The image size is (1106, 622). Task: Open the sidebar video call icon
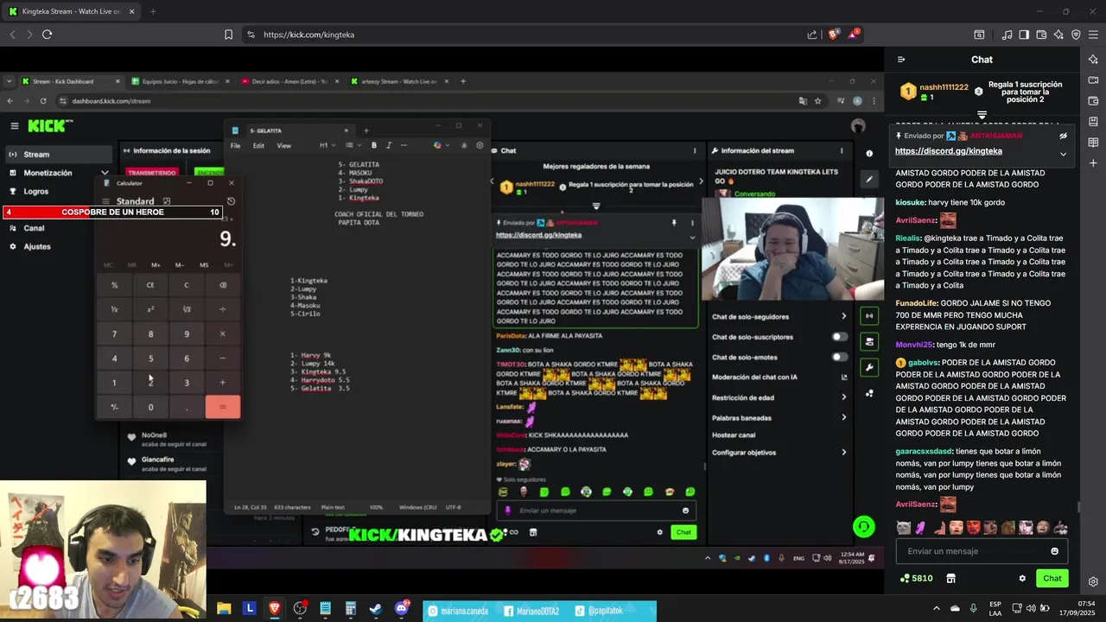[1093, 79]
